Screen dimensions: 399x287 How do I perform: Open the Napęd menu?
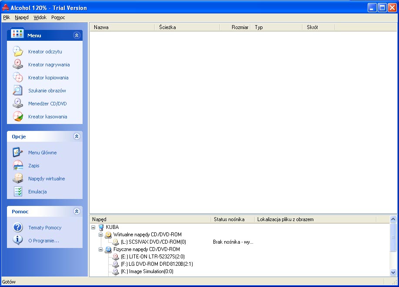pyautogui.click(x=22, y=17)
